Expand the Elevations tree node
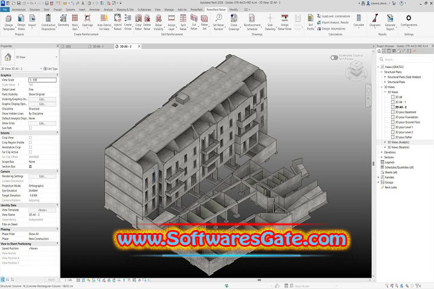434x289 pixels. pos(382,152)
